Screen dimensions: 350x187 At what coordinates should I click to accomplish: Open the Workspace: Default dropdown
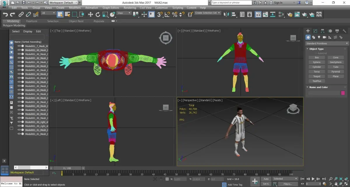(x=63, y=3)
